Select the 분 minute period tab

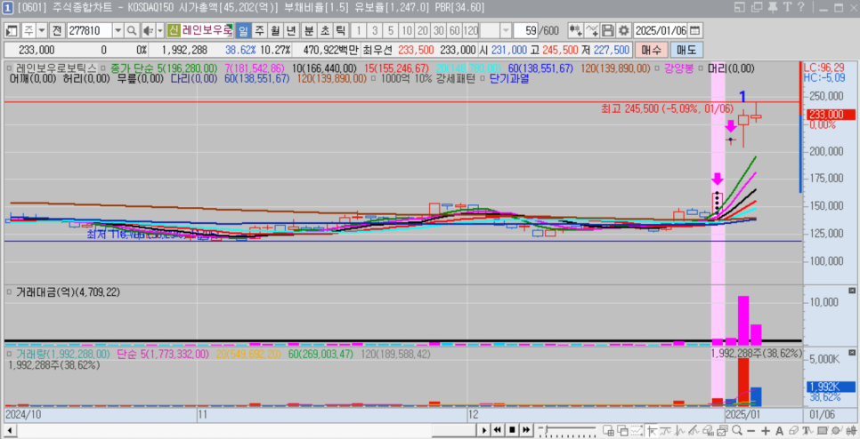click(309, 30)
